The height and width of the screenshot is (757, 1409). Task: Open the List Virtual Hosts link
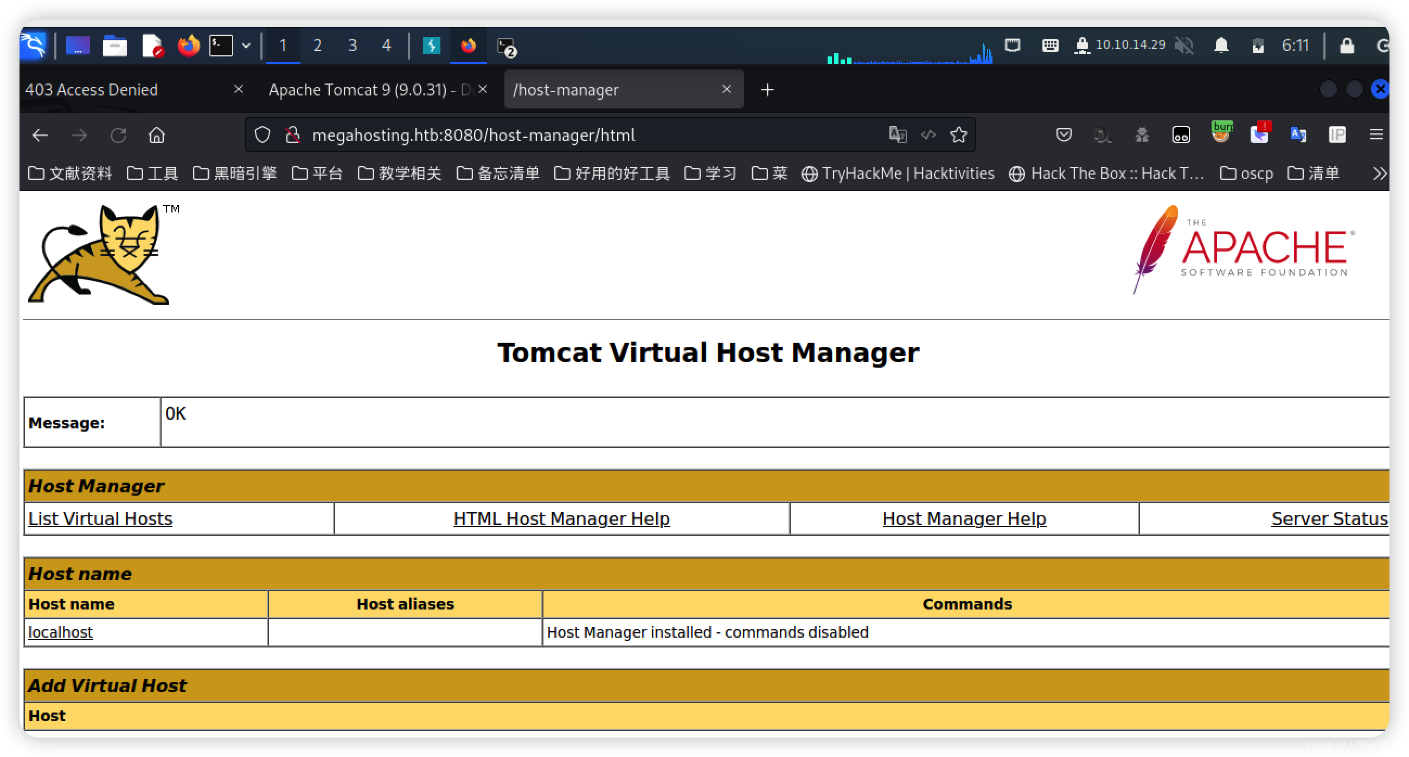click(x=100, y=518)
